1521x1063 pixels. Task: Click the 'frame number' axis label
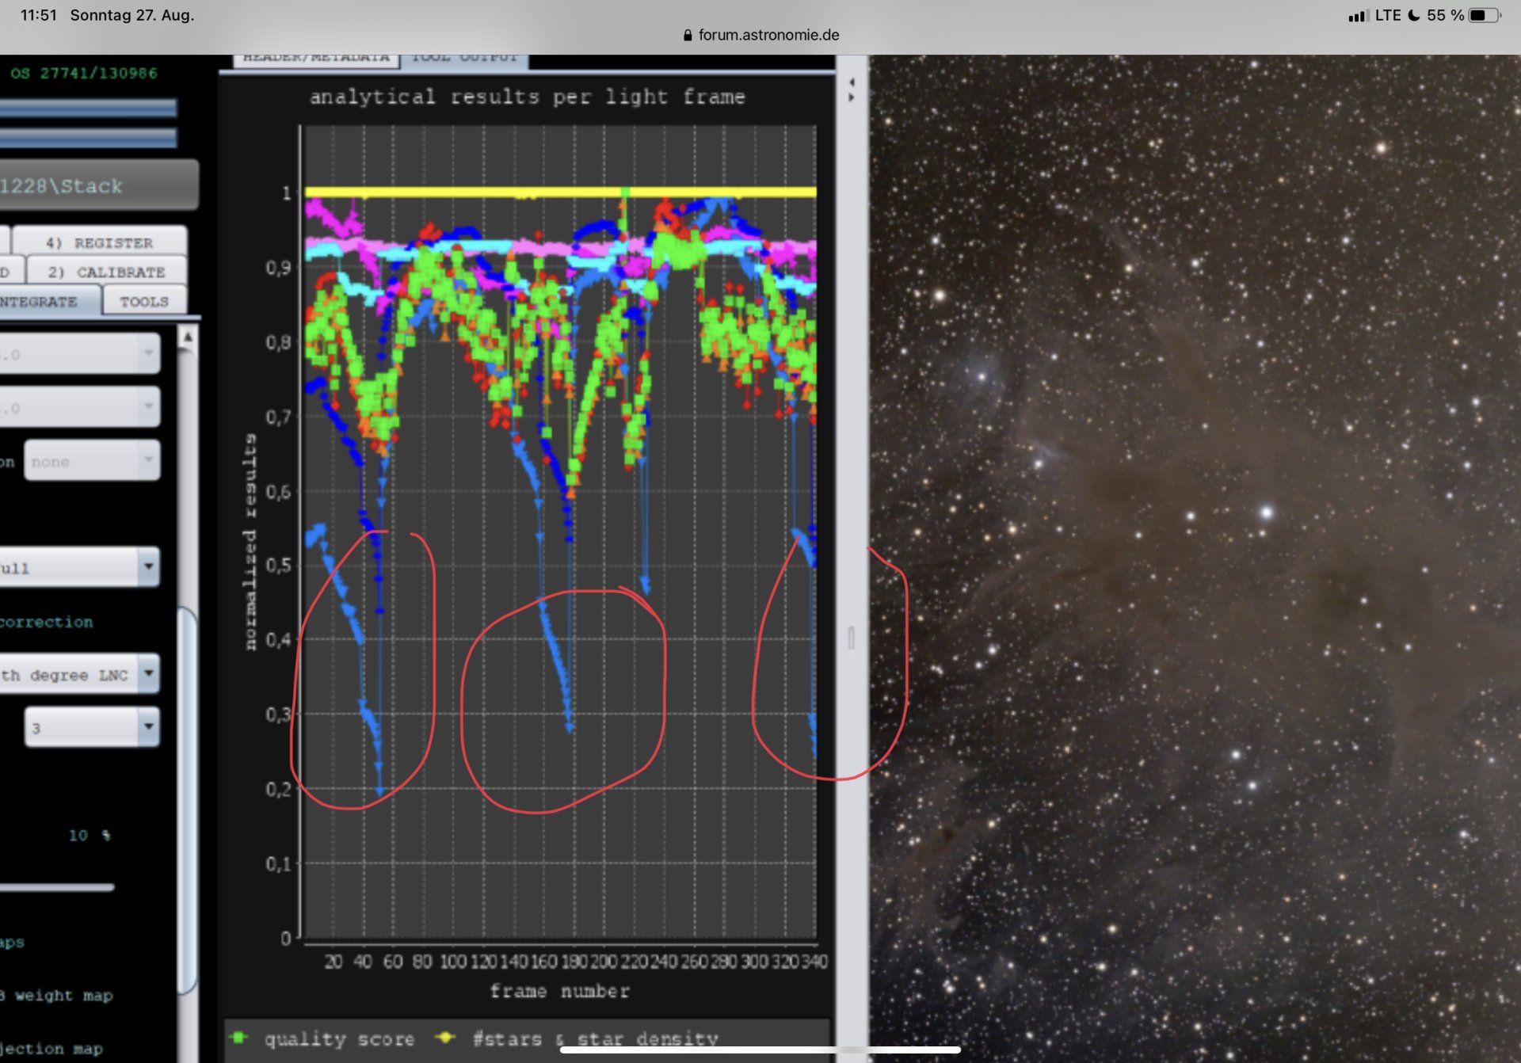coord(560,991)
